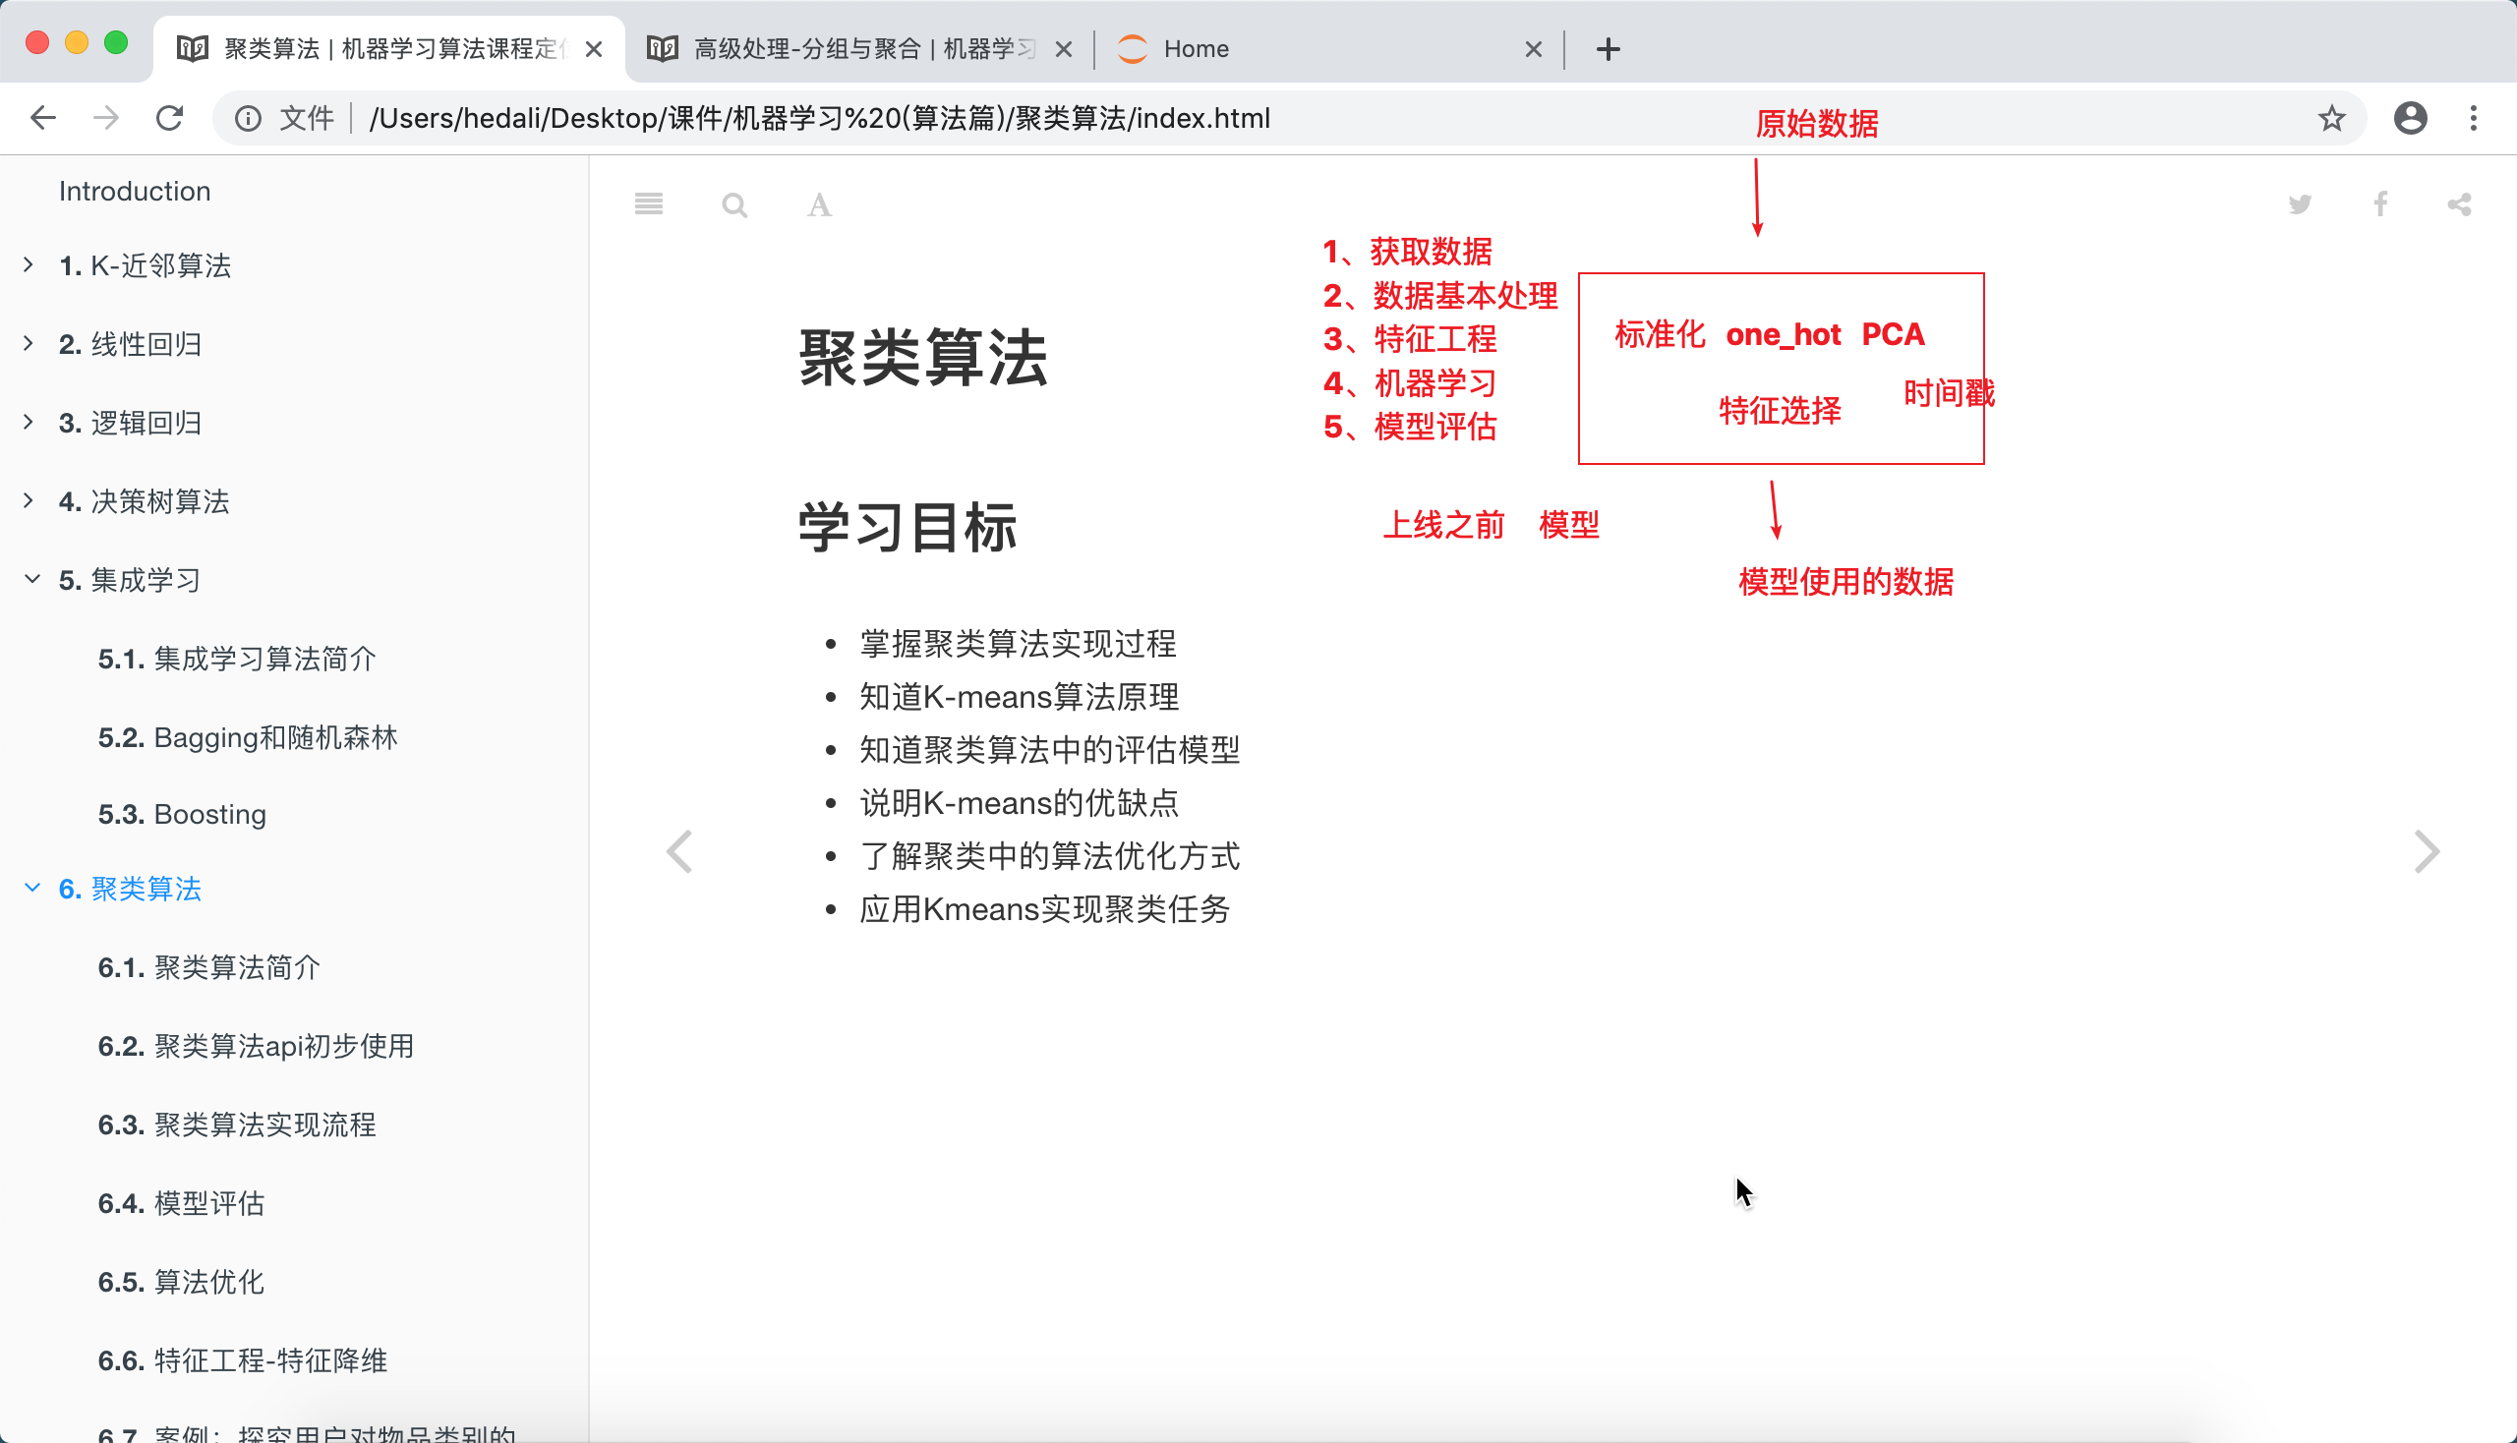Click the browser forward button
This screenshot has width=2517, height=1443.
coord(106,118)
